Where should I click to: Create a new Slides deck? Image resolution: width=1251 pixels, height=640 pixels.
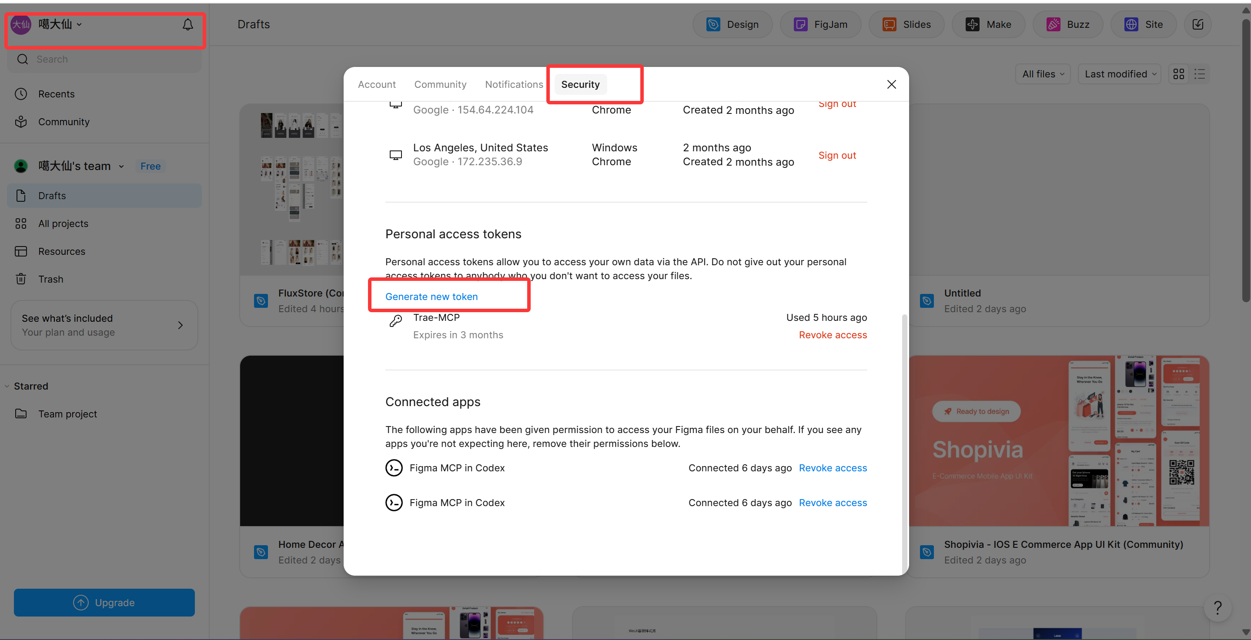[x=906, y=24]
